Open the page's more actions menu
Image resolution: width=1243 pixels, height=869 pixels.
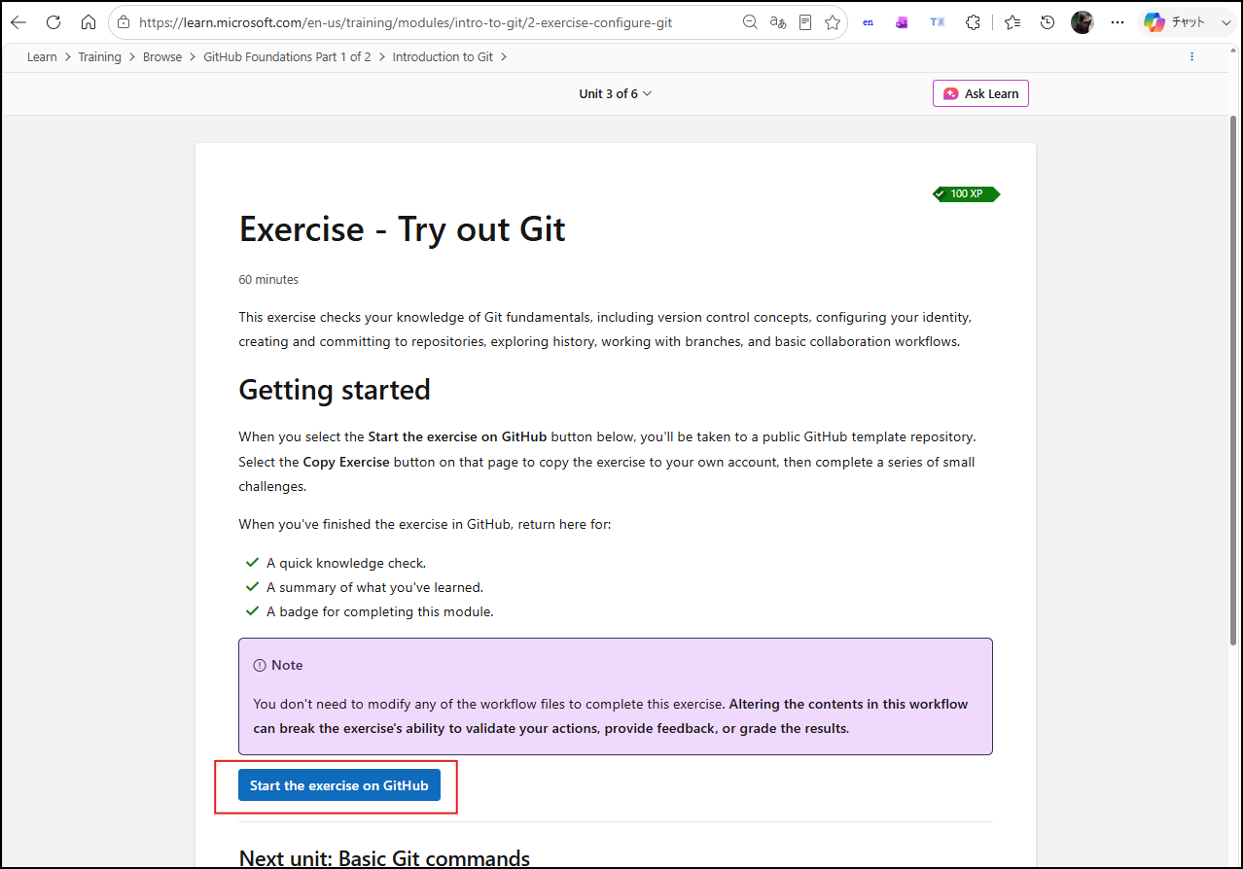(x=1192, y=57)
